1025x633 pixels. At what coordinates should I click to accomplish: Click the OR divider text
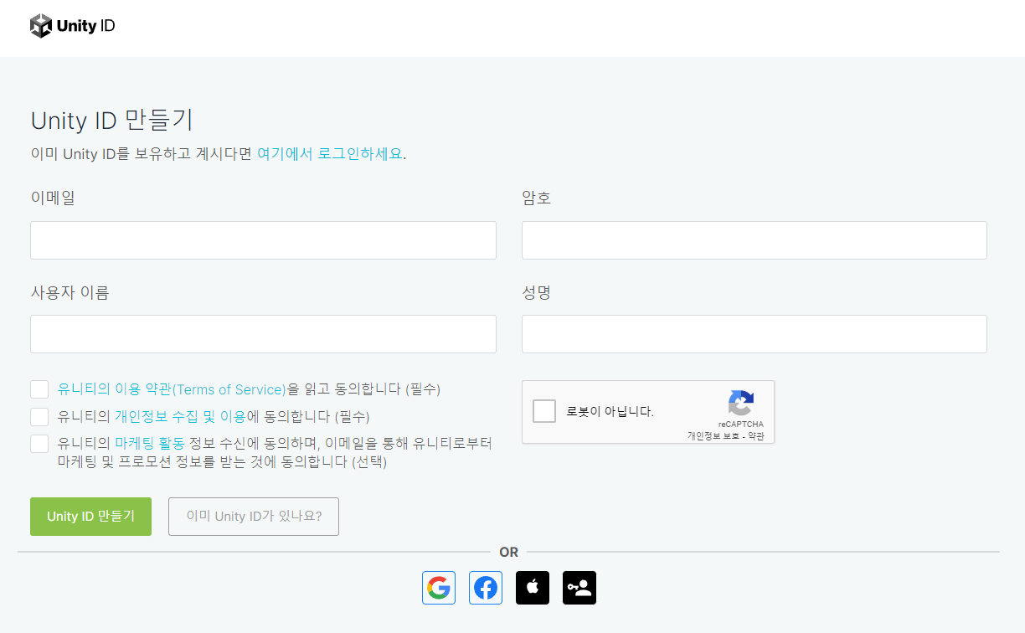509,553
